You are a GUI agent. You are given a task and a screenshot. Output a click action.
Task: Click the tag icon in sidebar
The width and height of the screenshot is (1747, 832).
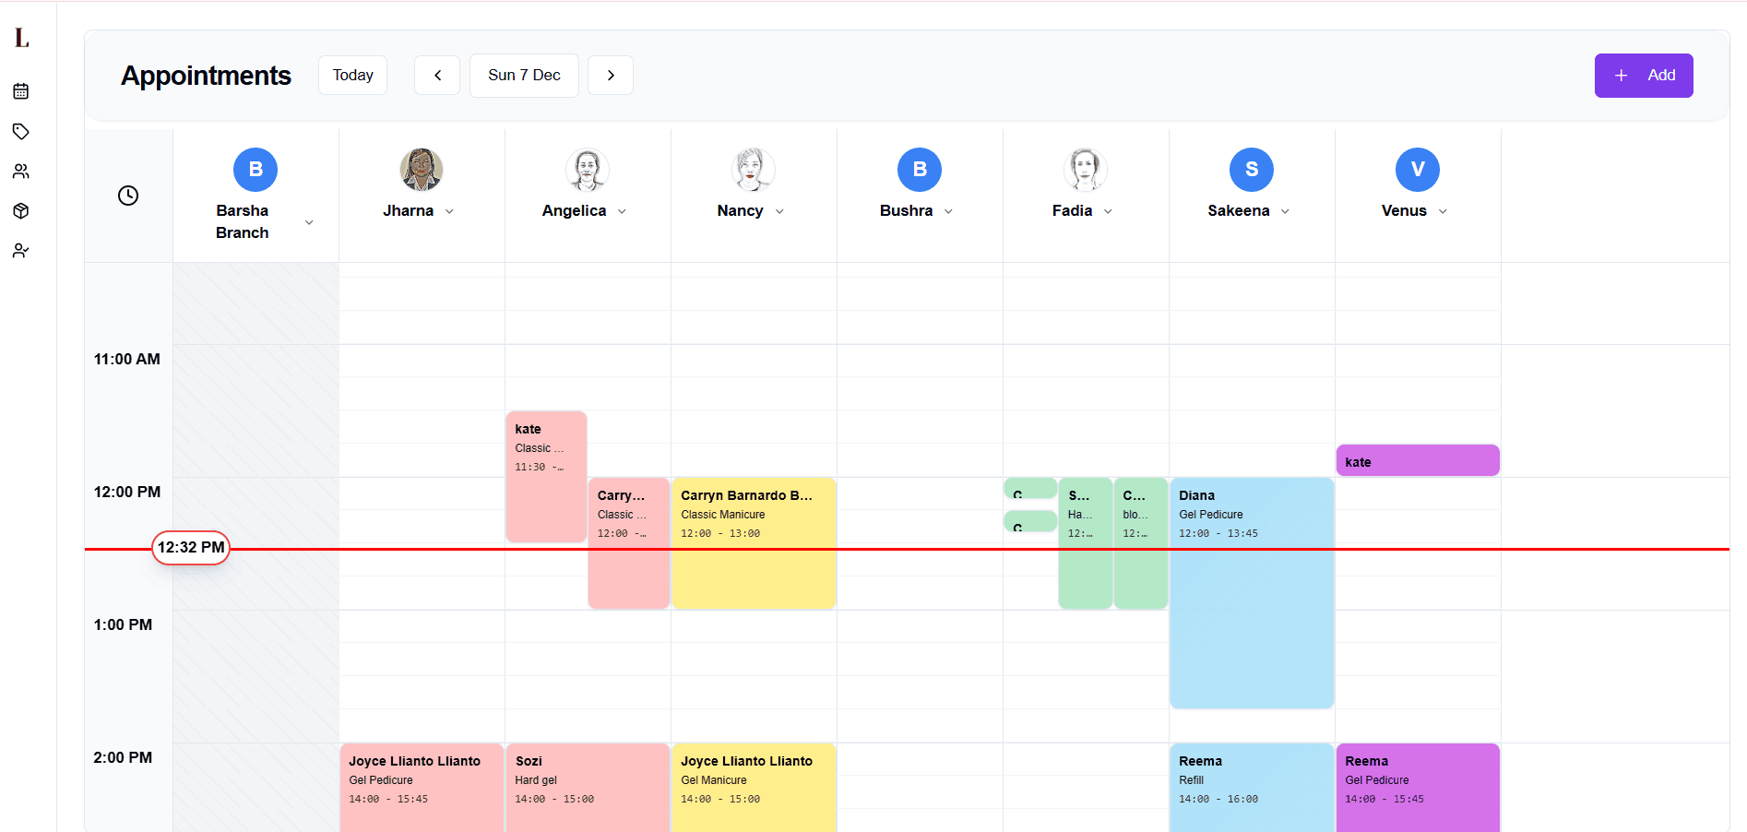tap(21, 131)
